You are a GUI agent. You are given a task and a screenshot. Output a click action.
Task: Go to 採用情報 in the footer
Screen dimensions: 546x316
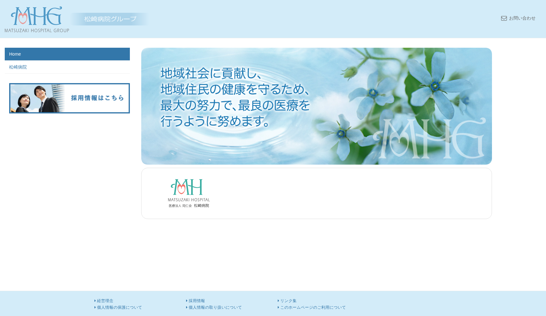[x=197, y=301]
